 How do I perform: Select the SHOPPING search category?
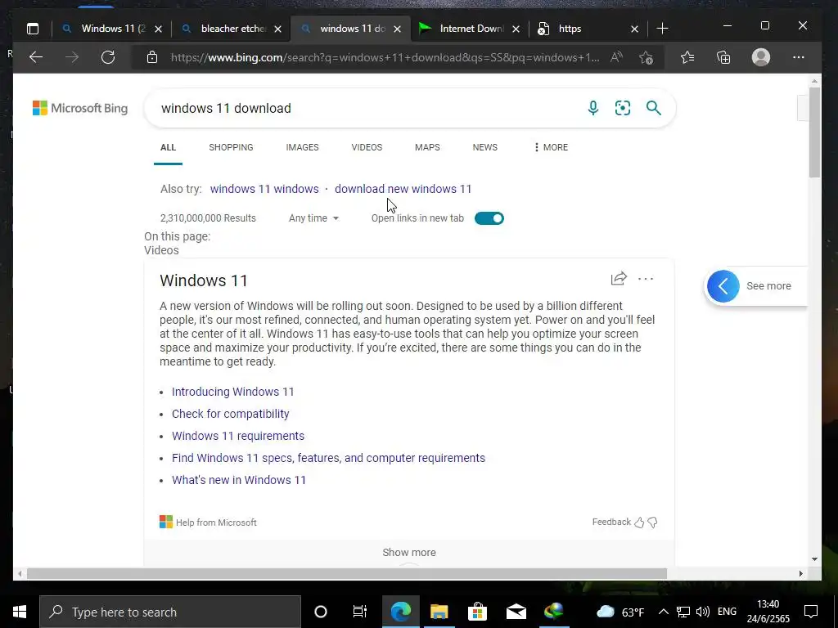coord(231,147)
